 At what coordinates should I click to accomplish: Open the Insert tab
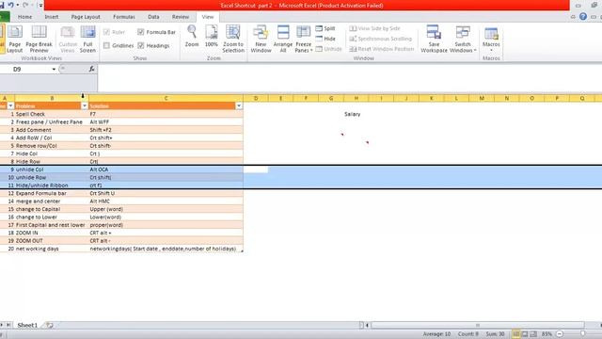pyautogui.click(x=52, y=17)
